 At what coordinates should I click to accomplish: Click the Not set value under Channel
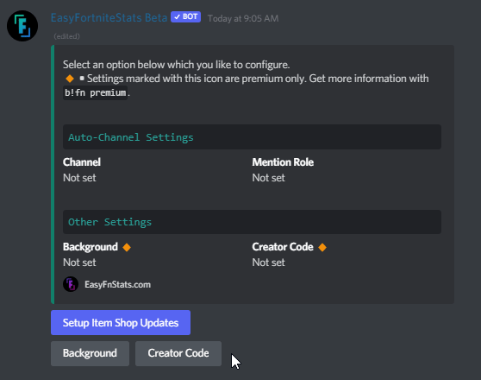click(x=79, y=178)
